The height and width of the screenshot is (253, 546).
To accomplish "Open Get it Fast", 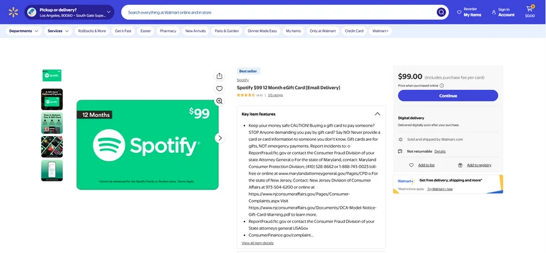I will tap(124, 31).
